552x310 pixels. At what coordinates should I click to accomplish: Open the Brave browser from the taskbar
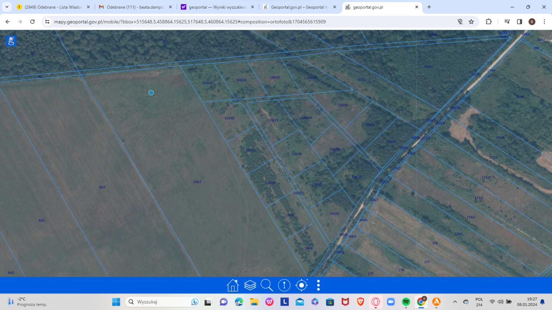(x=360, y=302)
